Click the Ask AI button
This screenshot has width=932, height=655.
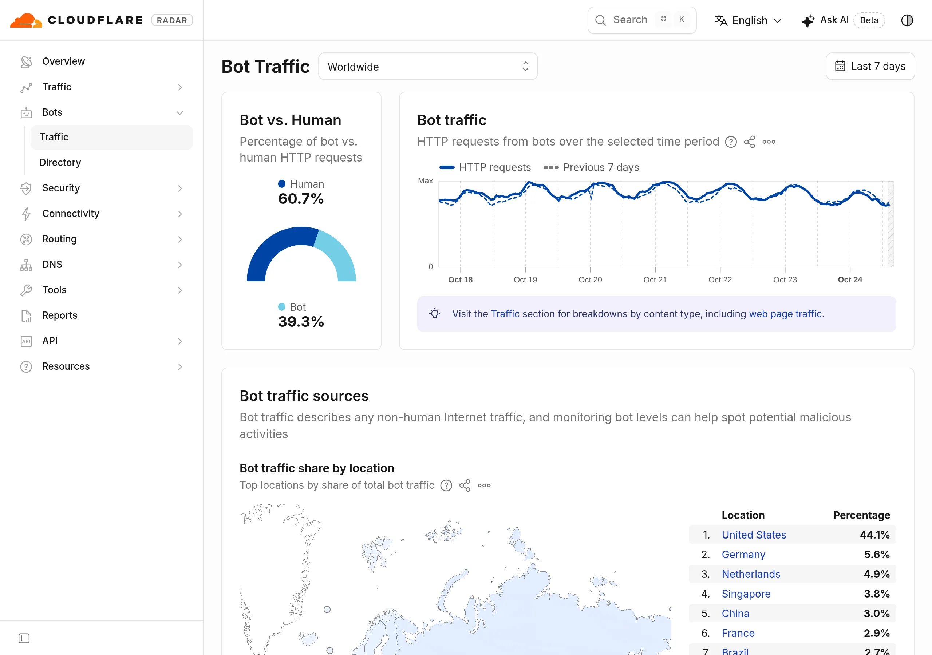pos(843,20)
